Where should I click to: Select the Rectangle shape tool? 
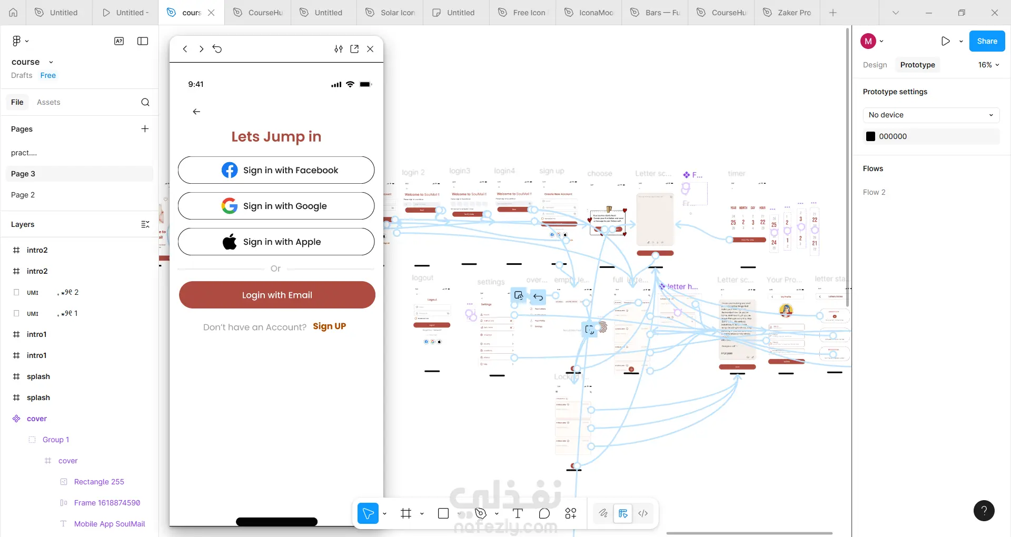point(443,513)
